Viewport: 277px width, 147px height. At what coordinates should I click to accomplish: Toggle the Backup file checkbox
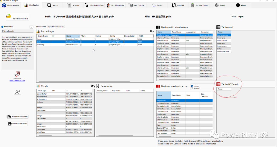[x=3, y=27]
